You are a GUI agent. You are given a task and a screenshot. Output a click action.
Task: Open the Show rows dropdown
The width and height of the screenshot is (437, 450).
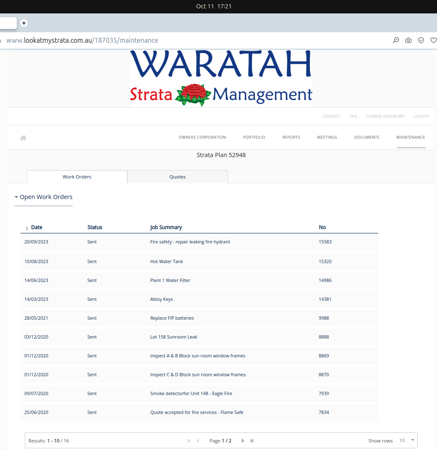tap(406, 440)
